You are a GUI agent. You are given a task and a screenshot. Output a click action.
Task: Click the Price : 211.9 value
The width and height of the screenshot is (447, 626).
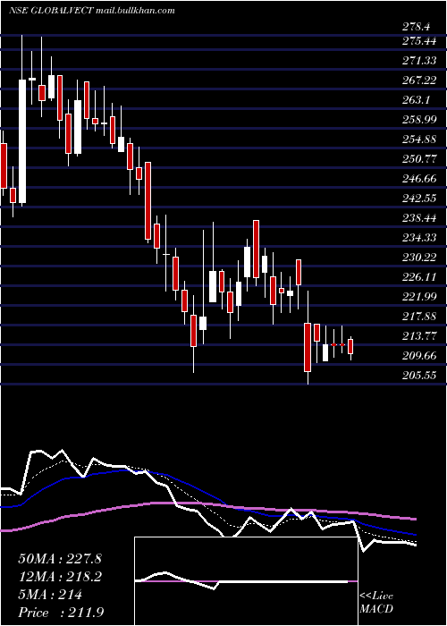(x=61, y=613)
